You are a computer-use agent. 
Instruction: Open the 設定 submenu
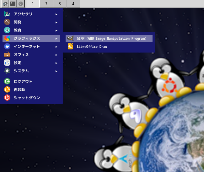tap(31, 63)
